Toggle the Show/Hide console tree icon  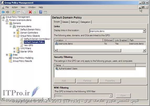click(18, 12)
